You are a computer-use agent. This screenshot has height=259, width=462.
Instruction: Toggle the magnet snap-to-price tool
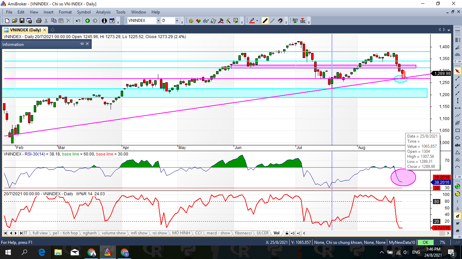coord(280,21)
